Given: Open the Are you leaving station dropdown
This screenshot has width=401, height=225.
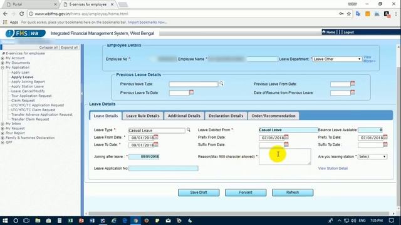Looking at the screenshot, I should (x=372, y=157).
